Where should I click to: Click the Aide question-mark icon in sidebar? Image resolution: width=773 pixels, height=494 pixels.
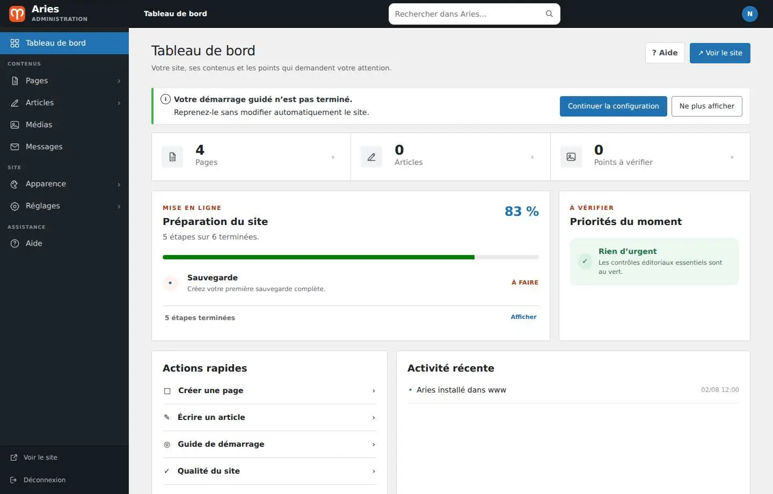15,243
